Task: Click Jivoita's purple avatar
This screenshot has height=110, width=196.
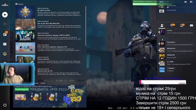Action: [x=162, y=32]
